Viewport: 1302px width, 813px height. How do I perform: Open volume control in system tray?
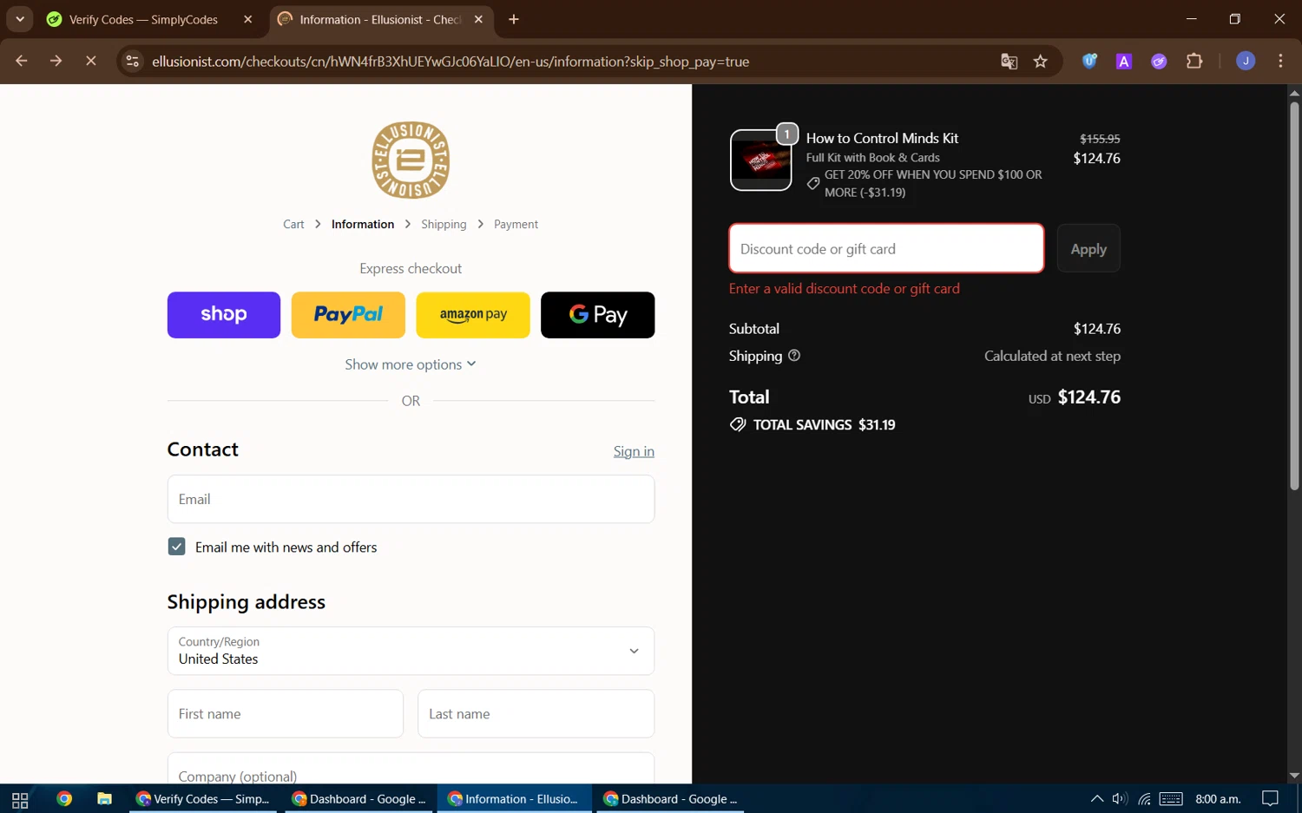(1120, 799)
